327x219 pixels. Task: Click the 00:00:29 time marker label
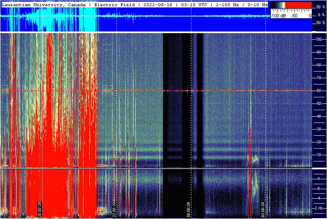(x=189, y=209)
